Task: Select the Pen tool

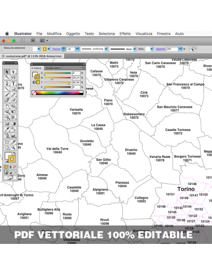Action: click(x=7, y=83)
